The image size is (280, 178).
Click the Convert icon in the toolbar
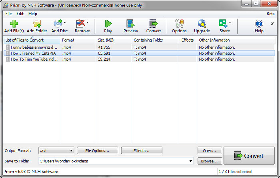click(x=154, y=26)
